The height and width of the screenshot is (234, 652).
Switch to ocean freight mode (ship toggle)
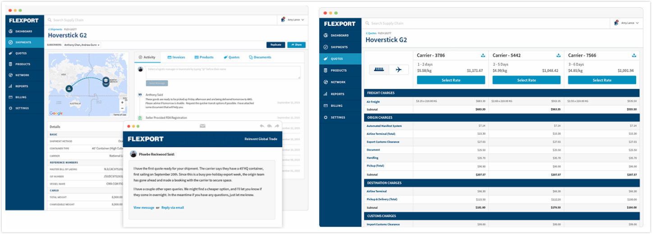[379, 69]
